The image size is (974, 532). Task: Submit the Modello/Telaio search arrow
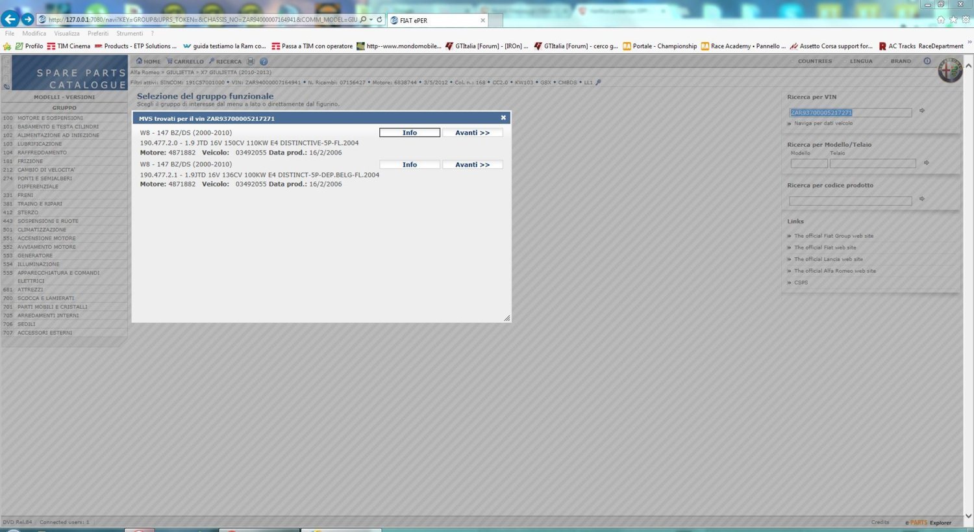click(927, 163)
